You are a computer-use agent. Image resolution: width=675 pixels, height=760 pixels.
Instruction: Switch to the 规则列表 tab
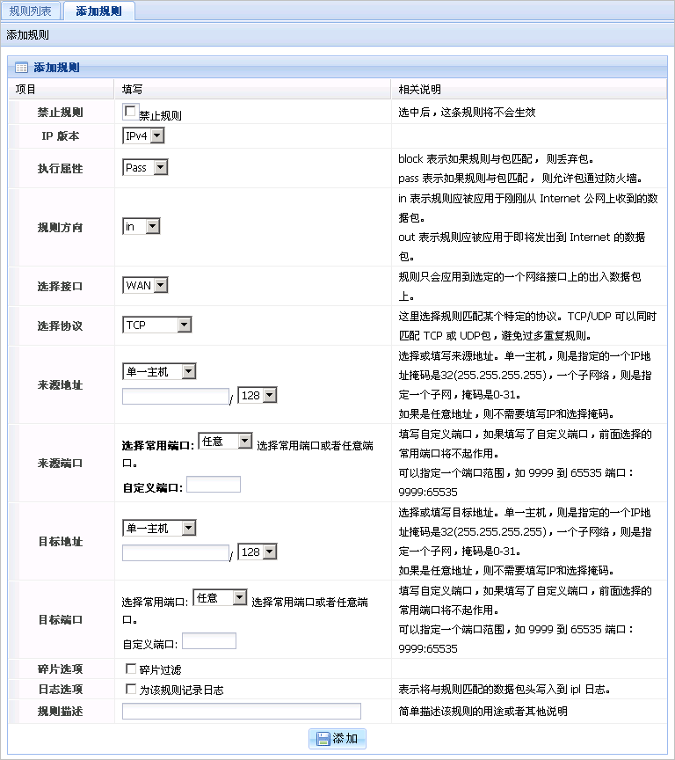tap(32, 11)
